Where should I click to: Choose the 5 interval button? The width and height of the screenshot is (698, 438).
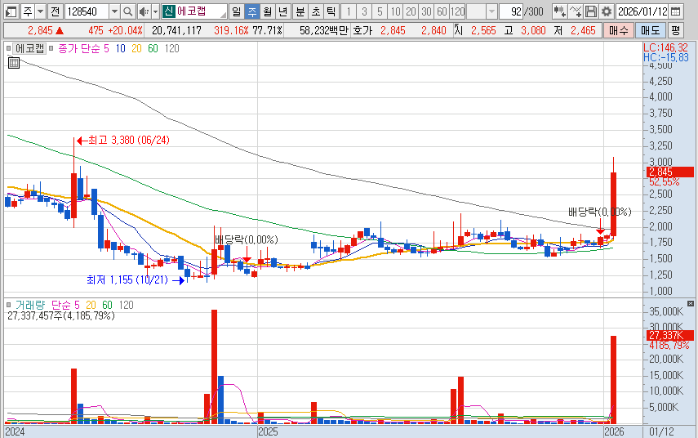(x=380, y=11)
